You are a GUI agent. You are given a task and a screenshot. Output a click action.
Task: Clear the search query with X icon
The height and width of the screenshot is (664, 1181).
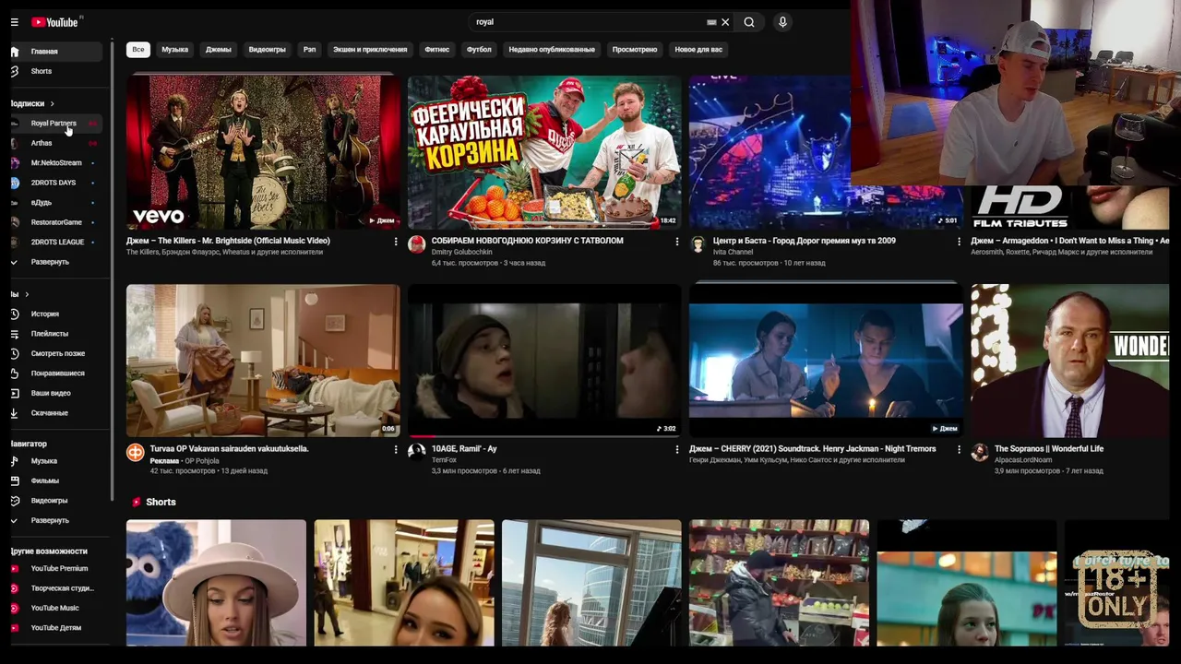click(x=725, y=22)
